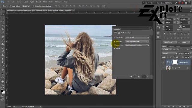The width and height of the screenshot is (192, 108).
Task: Open the Filter menu
Action: (x=45, y=2)
